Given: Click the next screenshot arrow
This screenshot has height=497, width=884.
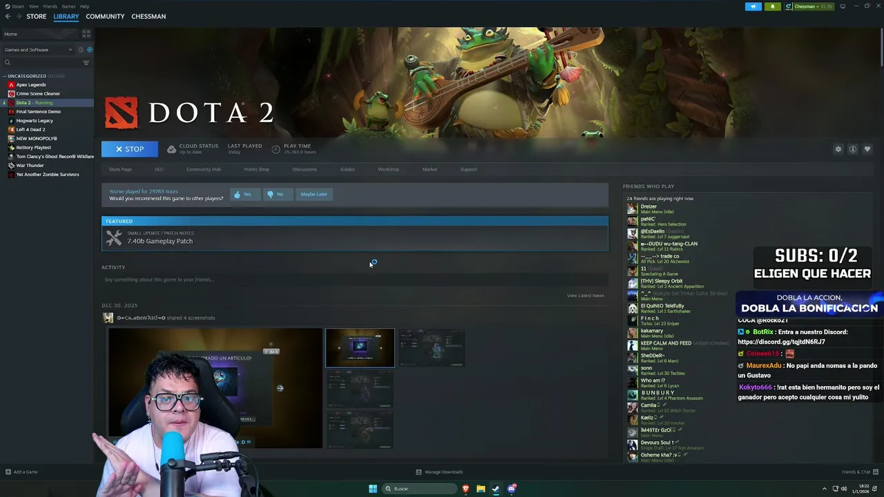Looking at the screenshot, I should coord(280,388).
